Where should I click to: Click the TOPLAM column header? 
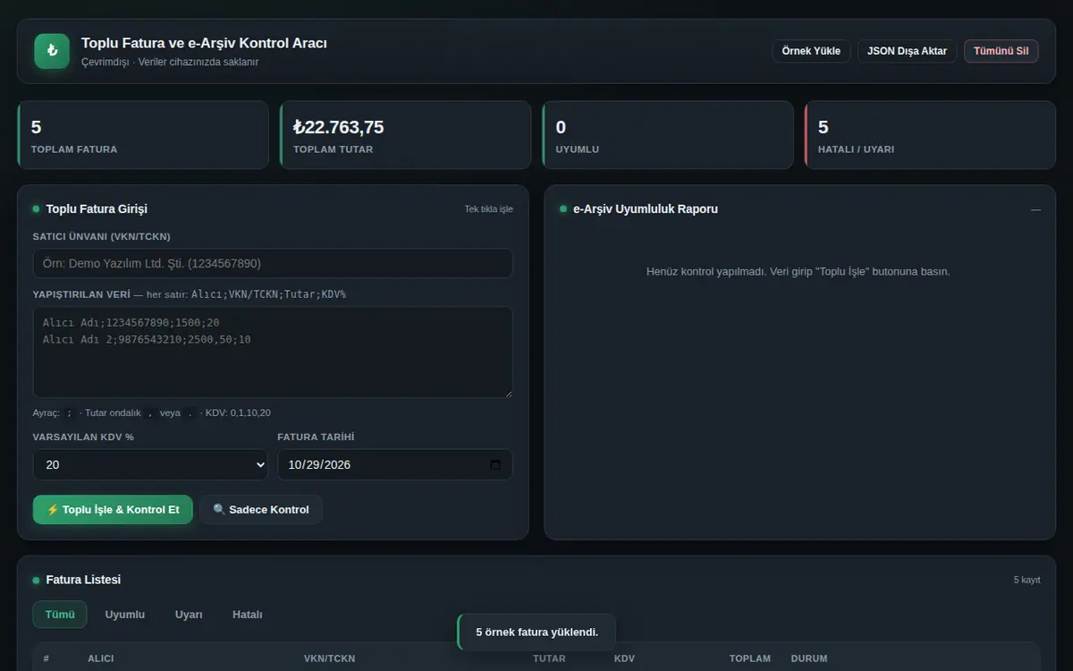(x=749, y=658)
